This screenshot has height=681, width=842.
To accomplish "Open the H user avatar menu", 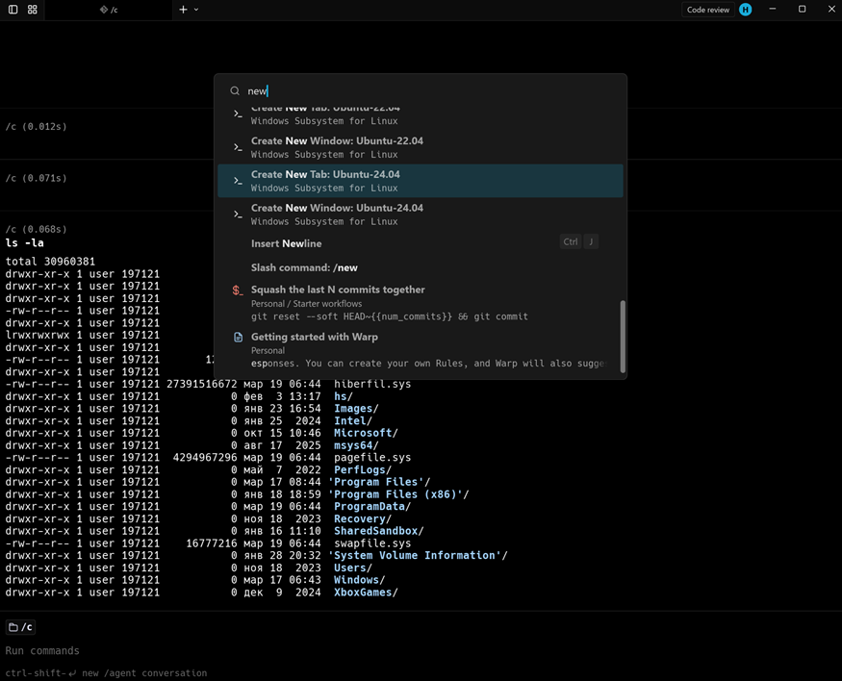I will 745,10.
